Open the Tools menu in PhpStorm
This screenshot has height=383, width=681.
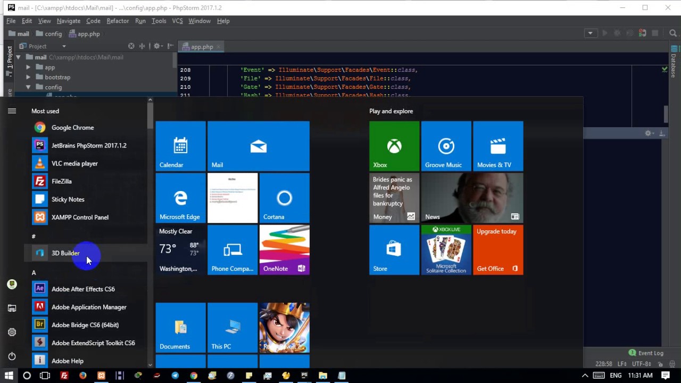point(159,21)
